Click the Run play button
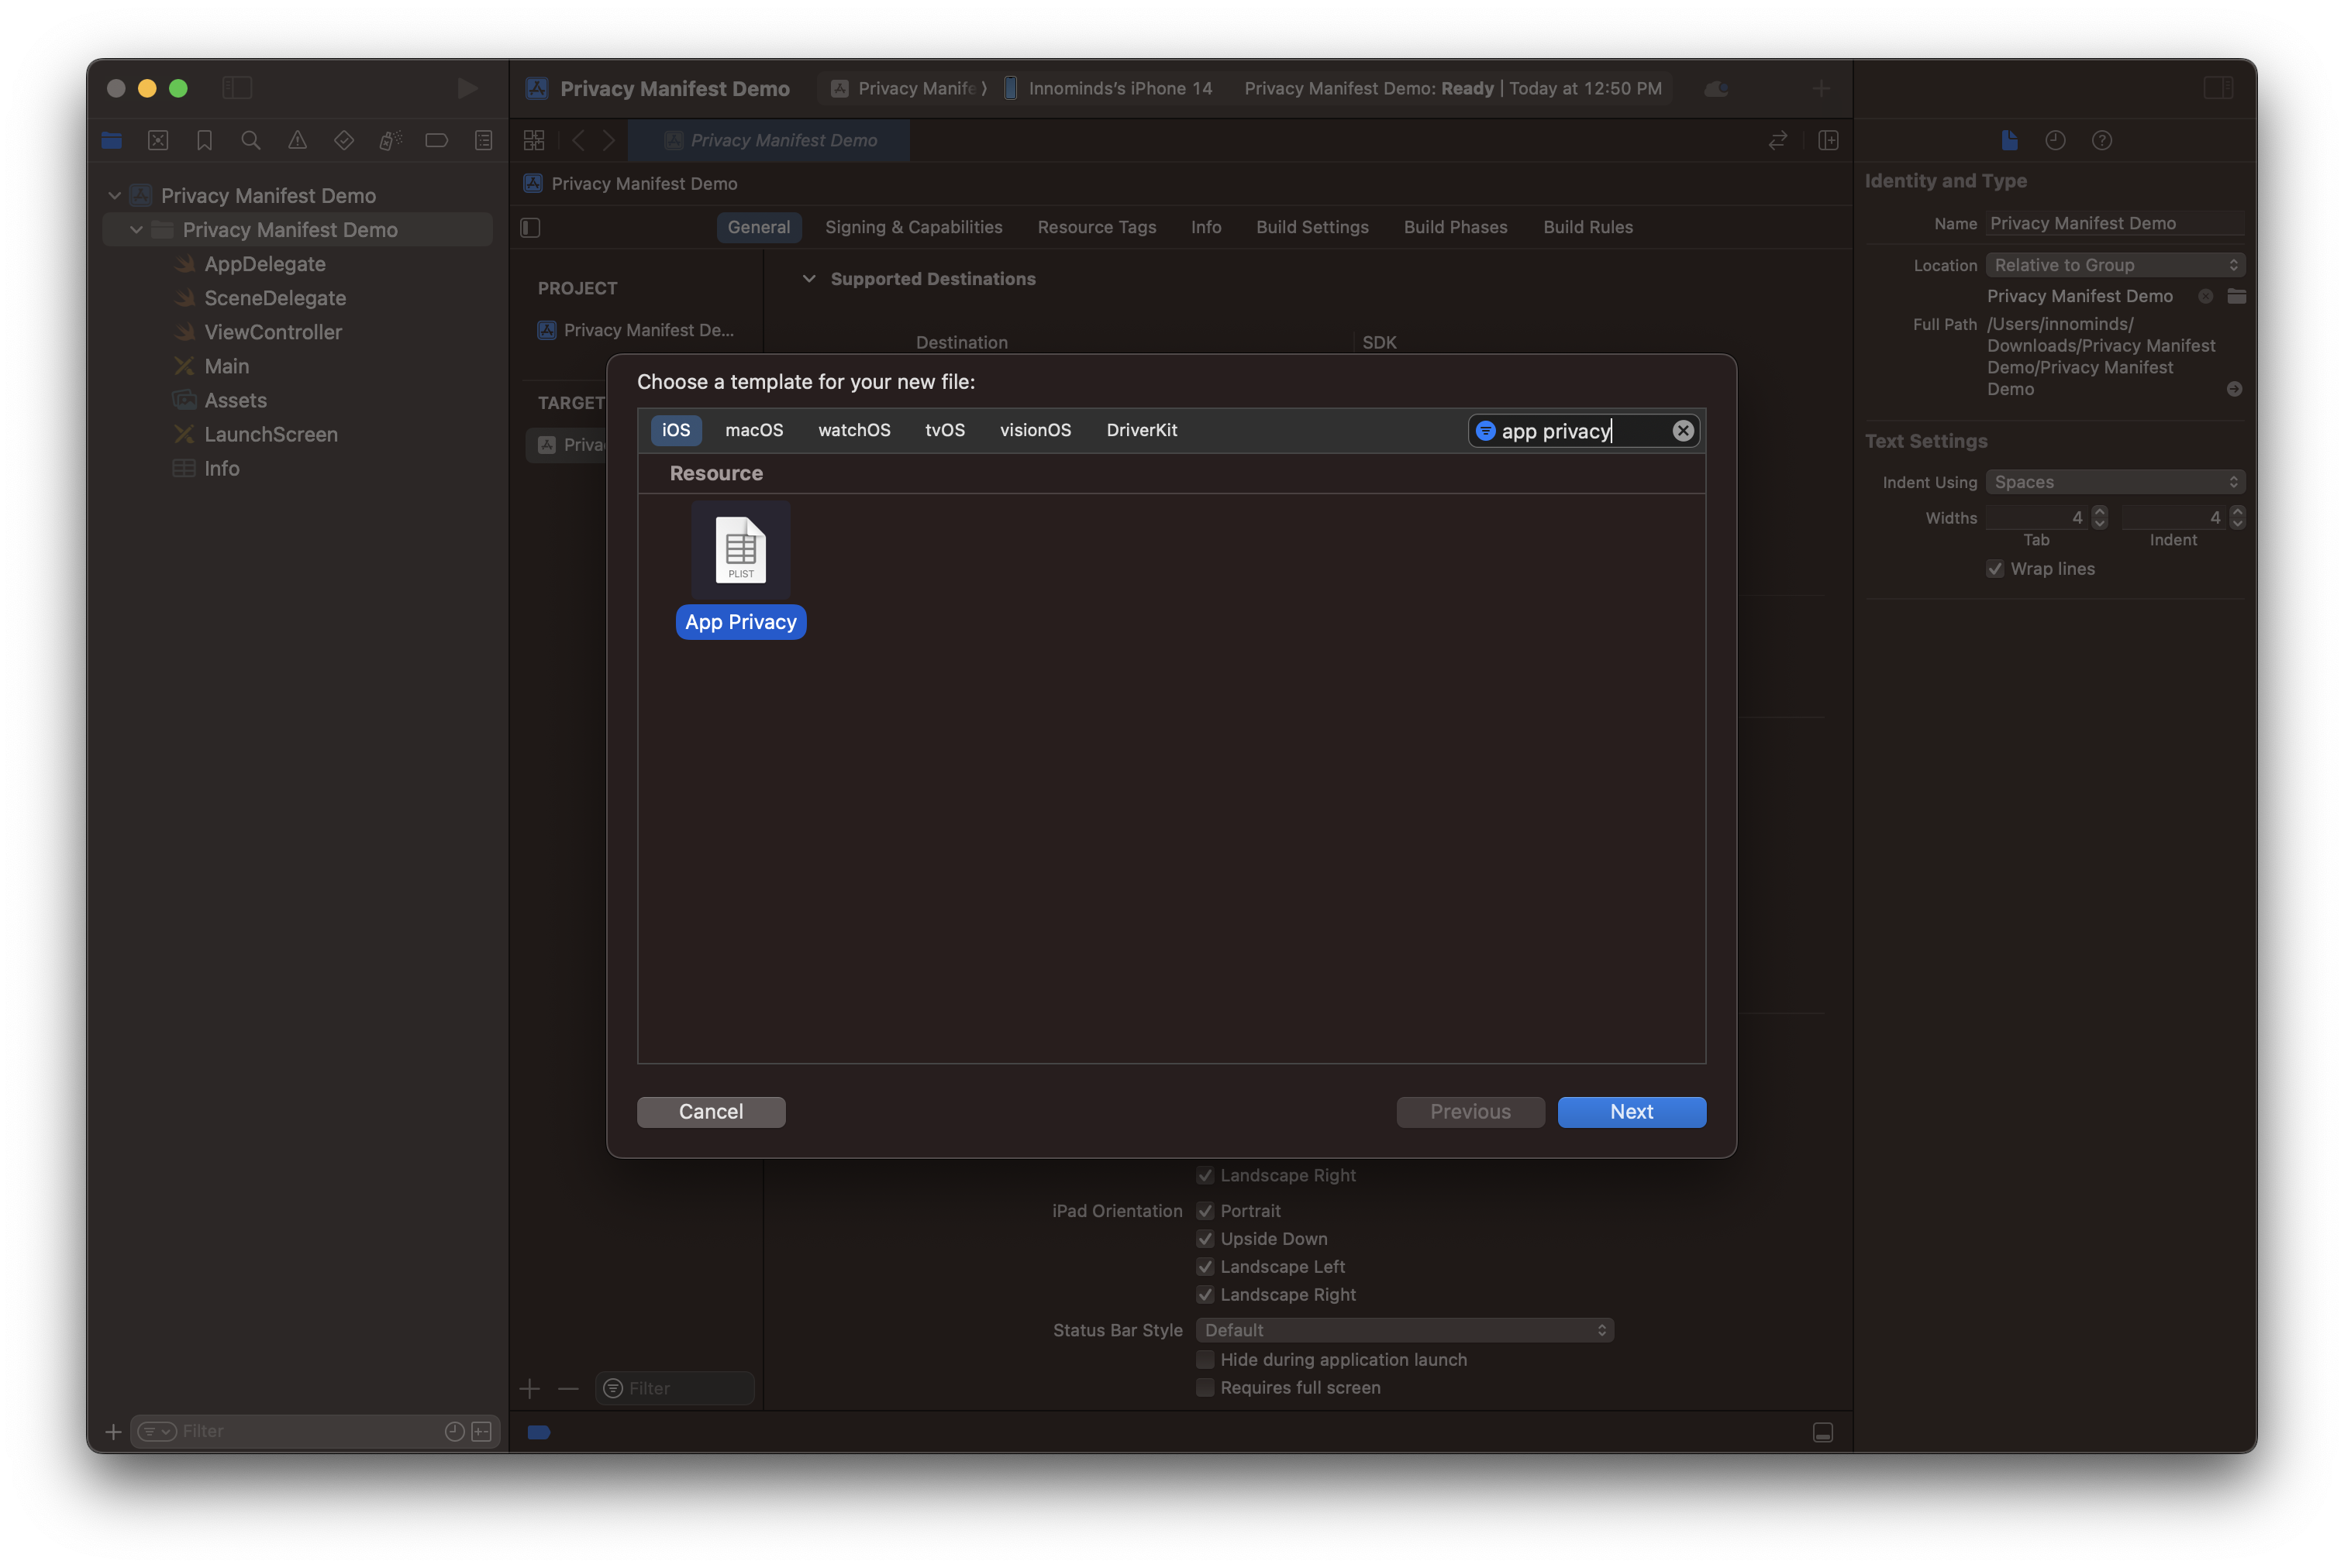 pos(466,88)
